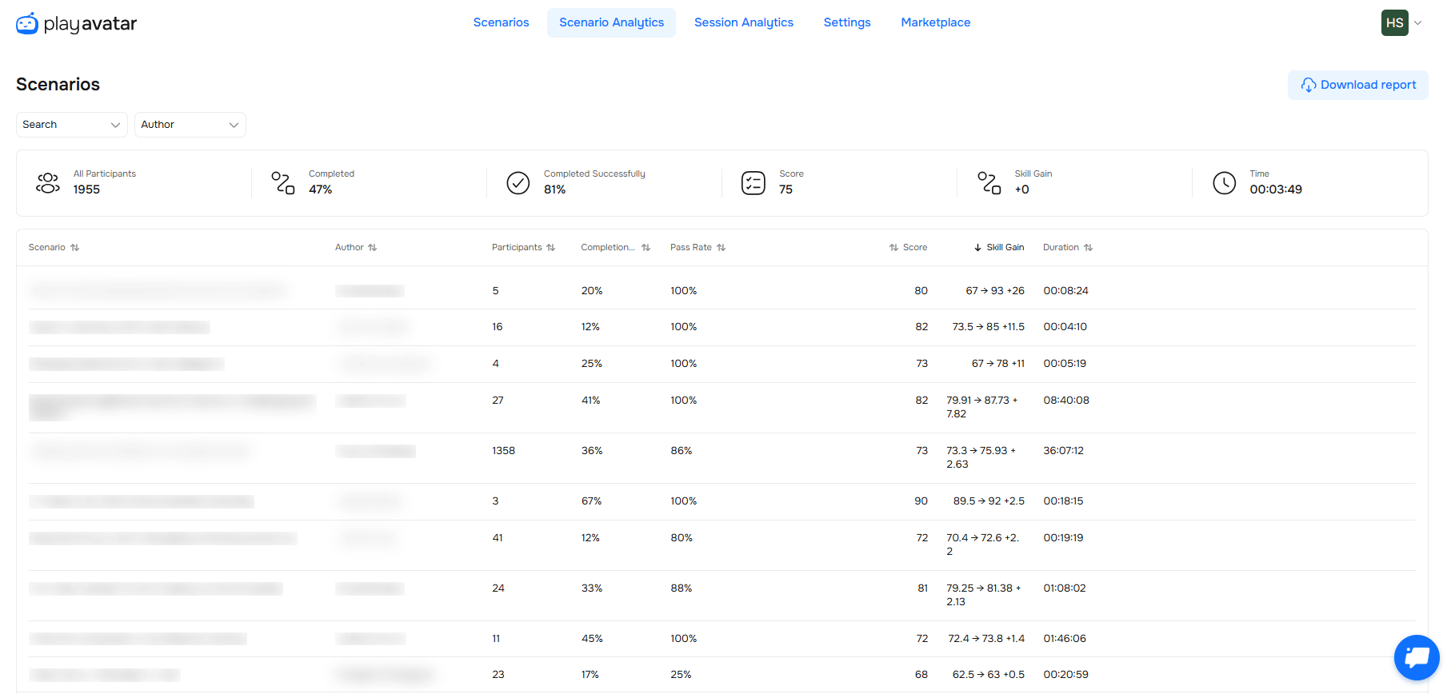Select the row with 1358 participants

(x=504, y=451)
